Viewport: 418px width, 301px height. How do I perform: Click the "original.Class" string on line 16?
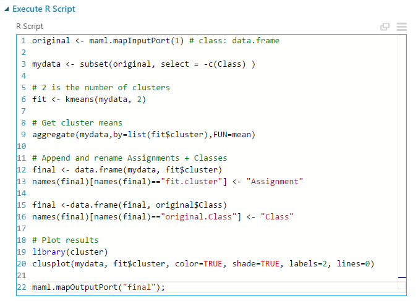[x=198, y=216]
